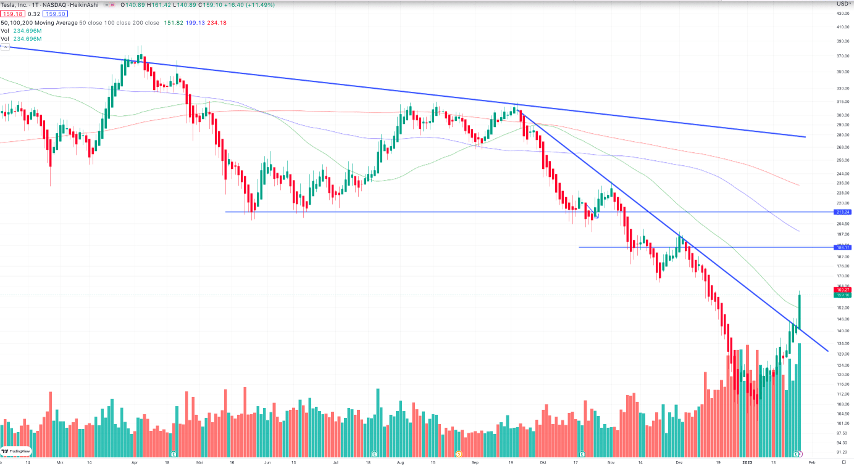Screen dimensions: 854x466
Task: Select the horizontal line price label 213.24
Action: [843, 212]
